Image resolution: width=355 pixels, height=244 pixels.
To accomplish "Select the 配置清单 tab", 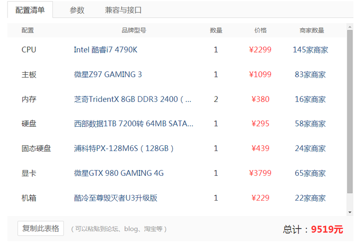I will tap(30, 10).
